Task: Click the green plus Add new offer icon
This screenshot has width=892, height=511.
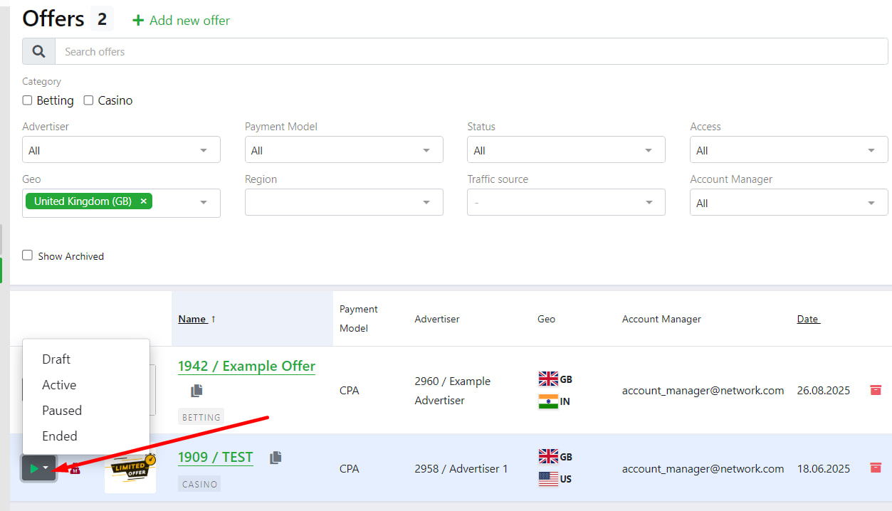Action: [138, 21]
